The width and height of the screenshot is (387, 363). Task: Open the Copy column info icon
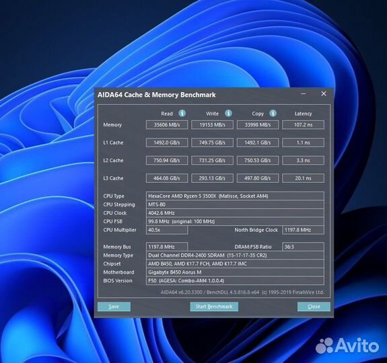click(x=273, y=114)
